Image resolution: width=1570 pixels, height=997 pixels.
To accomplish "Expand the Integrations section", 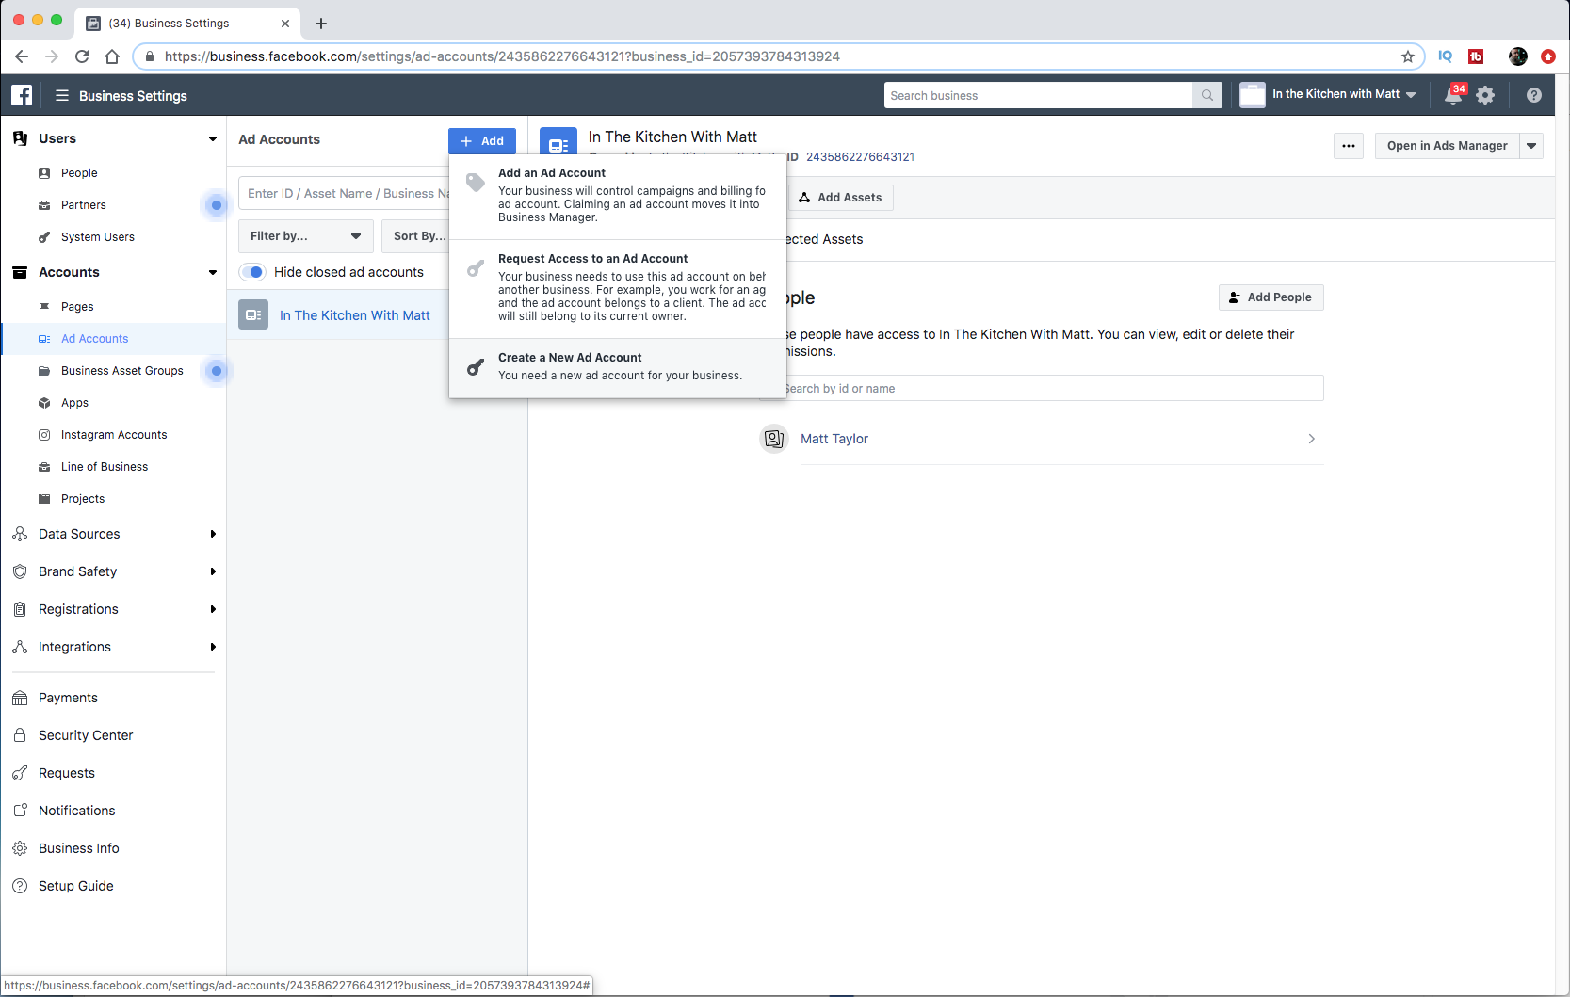I will click(213, 647).
